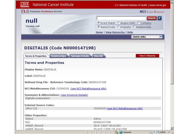Select the Relationship radio button
This screenshot has width=189, height=134.
134,27
